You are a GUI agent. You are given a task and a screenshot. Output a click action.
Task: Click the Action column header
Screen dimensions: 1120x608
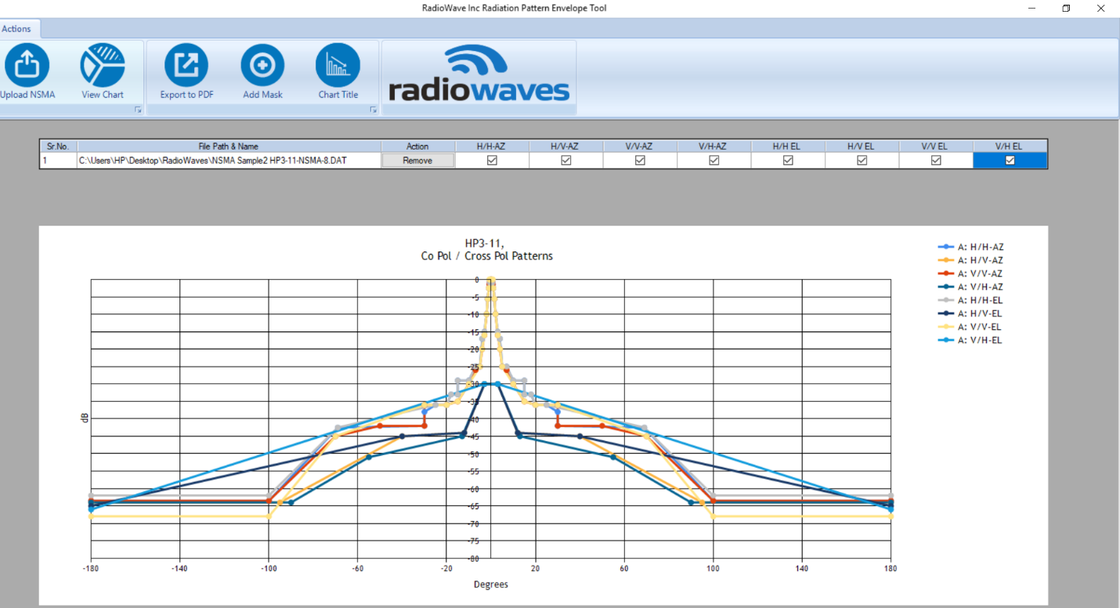point(417,146)
